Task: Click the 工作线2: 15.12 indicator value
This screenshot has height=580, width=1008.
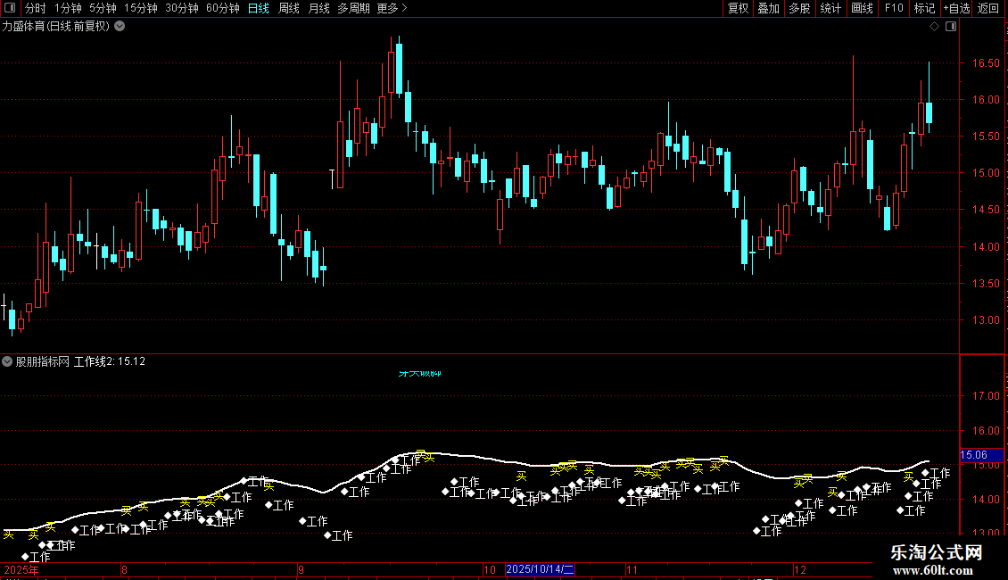Action: (110, 361)
